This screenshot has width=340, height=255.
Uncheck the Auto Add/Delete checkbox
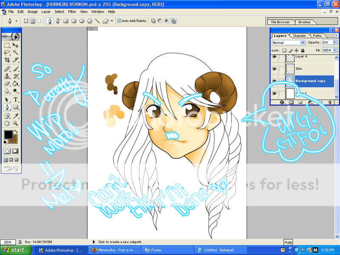coord(119,20)
